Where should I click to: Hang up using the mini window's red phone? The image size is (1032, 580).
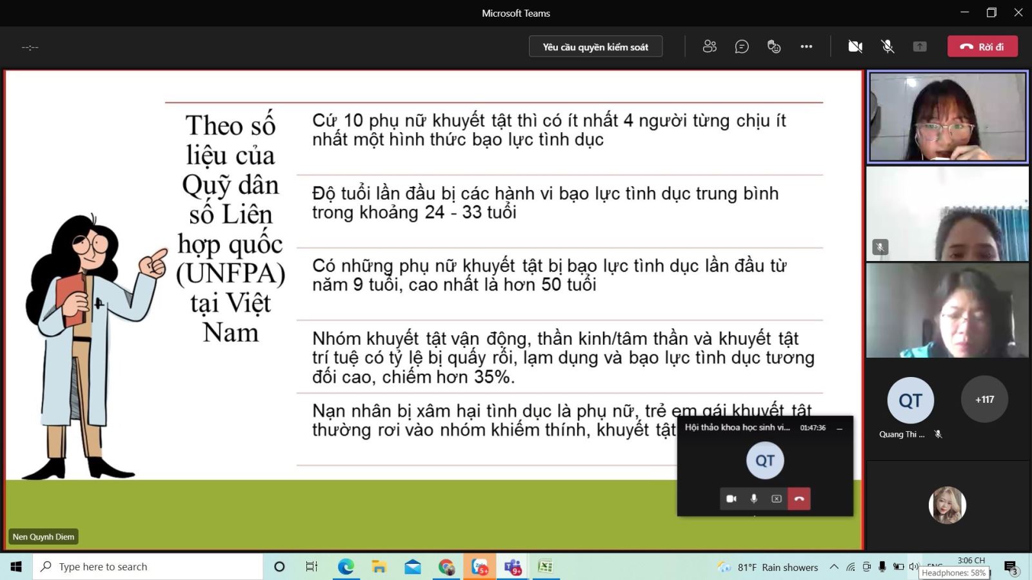(799, 499)
